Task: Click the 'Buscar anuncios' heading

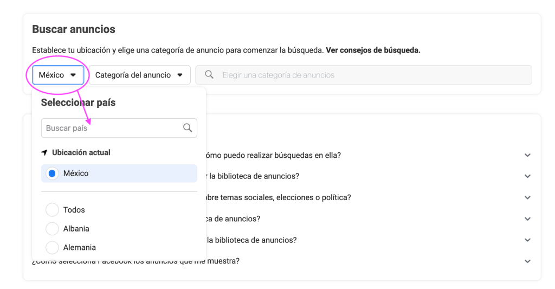Action: pyautogui.click(x=74, y=29)
